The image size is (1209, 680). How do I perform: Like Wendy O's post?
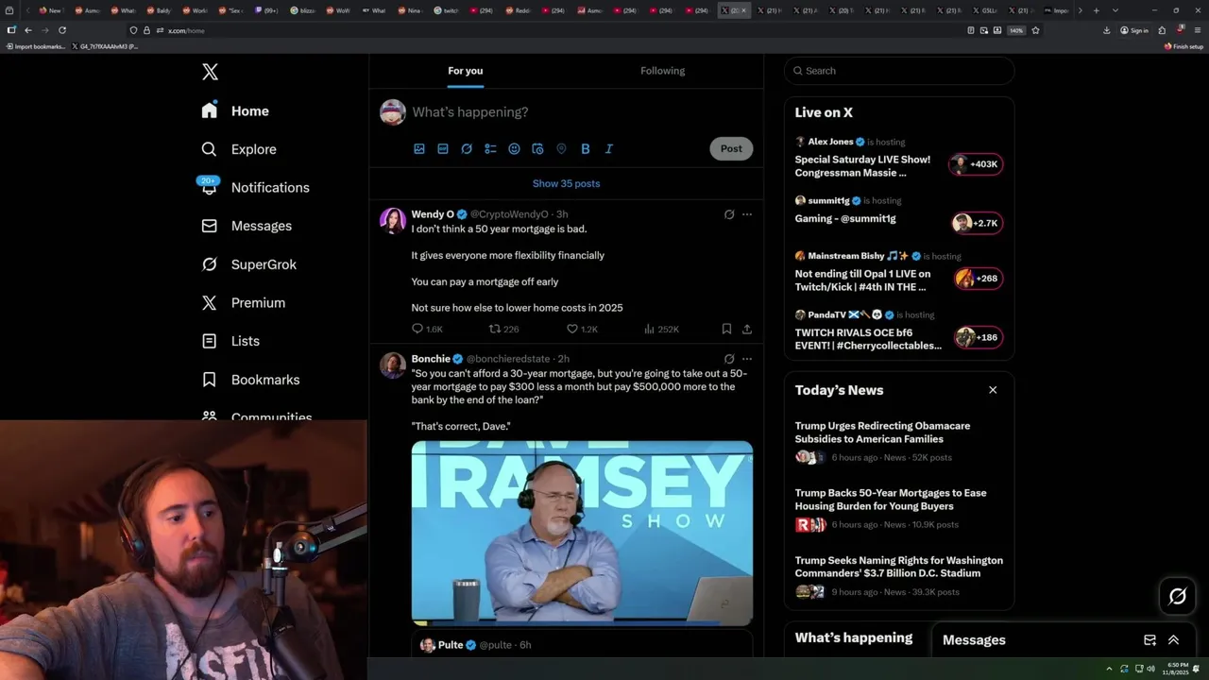[582, 329]
